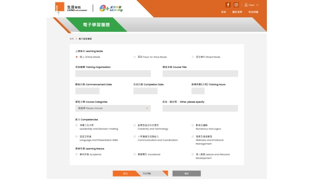Tick Creativity and Technology checkbox

(134, 125)
